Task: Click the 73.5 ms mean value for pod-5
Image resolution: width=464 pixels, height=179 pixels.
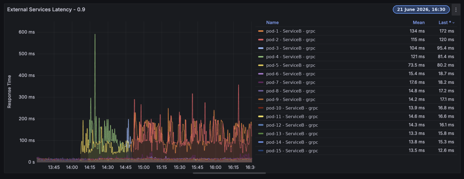Action: click(x=416, y=65)
